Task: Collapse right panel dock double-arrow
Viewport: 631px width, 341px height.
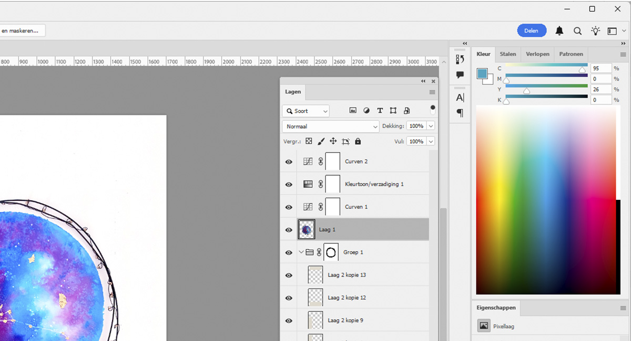Action: pyautogui.click(x=623, y=44)
